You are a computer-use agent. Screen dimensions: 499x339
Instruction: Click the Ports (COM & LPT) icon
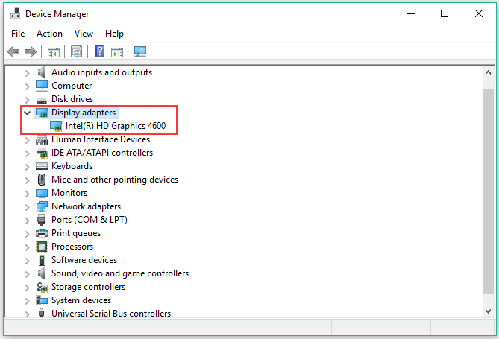tap(41, 220)
